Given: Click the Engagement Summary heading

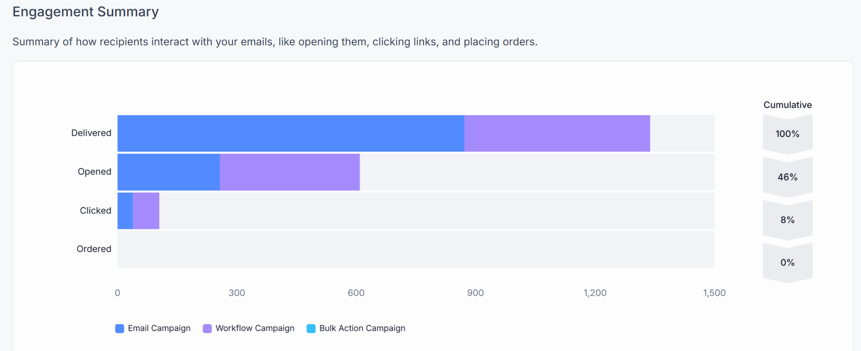Looking at the screenshot, I should pos(86,12).
